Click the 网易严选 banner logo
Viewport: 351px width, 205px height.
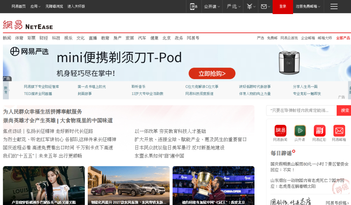(29, 51)
